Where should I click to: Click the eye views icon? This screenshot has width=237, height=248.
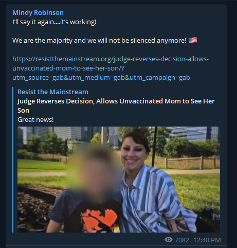169,240
